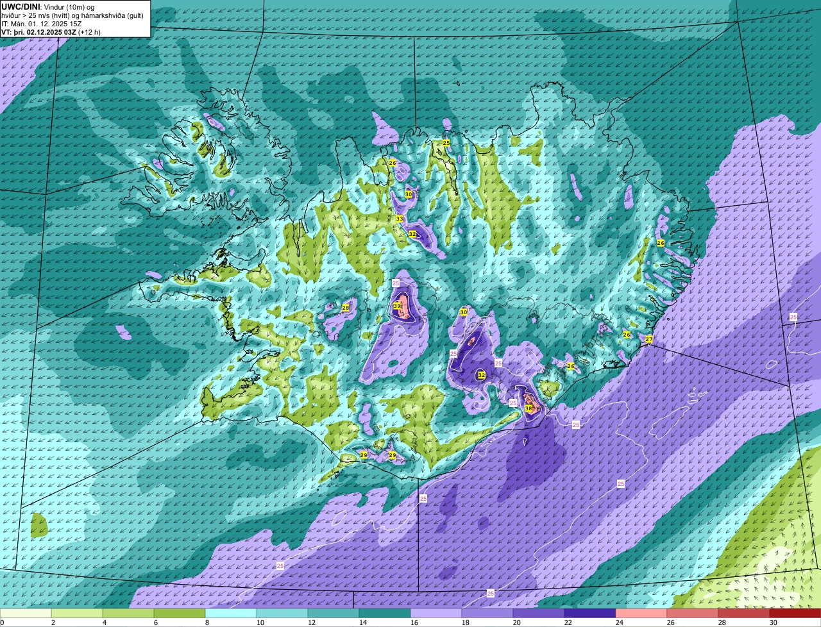
Task: Click the colorbar tick label 20
Action: (517, 623)
